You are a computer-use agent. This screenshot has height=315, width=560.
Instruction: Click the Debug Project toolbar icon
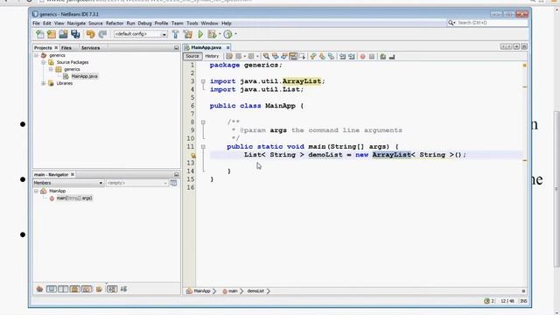(x=212, y=34)
